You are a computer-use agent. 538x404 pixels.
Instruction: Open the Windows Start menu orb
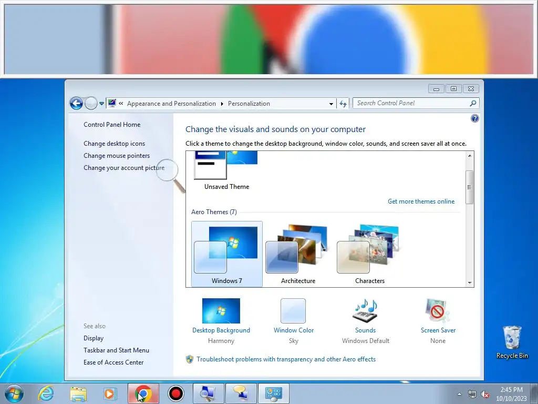(14, 393)
